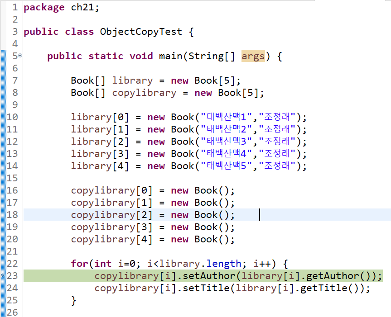The width and height of the screenshot is (391, 317).
Task: Click the highlighted args parameter
Action: click(x=253, y=56)
